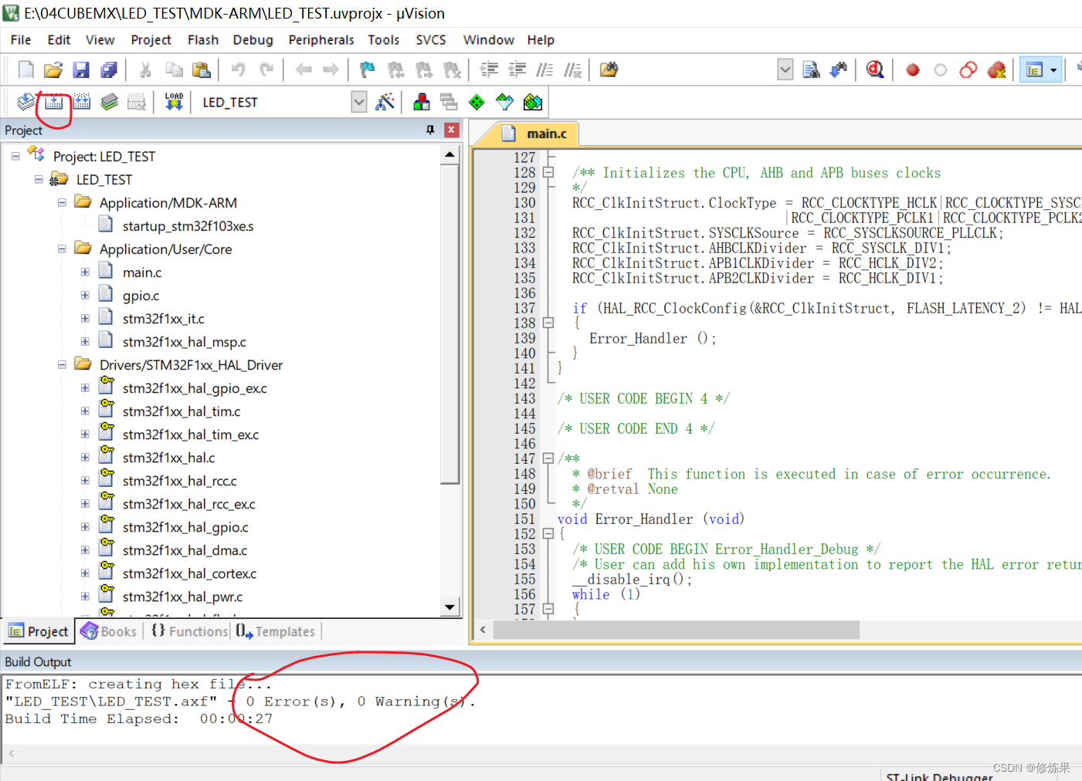The image size is (1082, 781).
Task: Click the New file icon
Action: point(25,70)
